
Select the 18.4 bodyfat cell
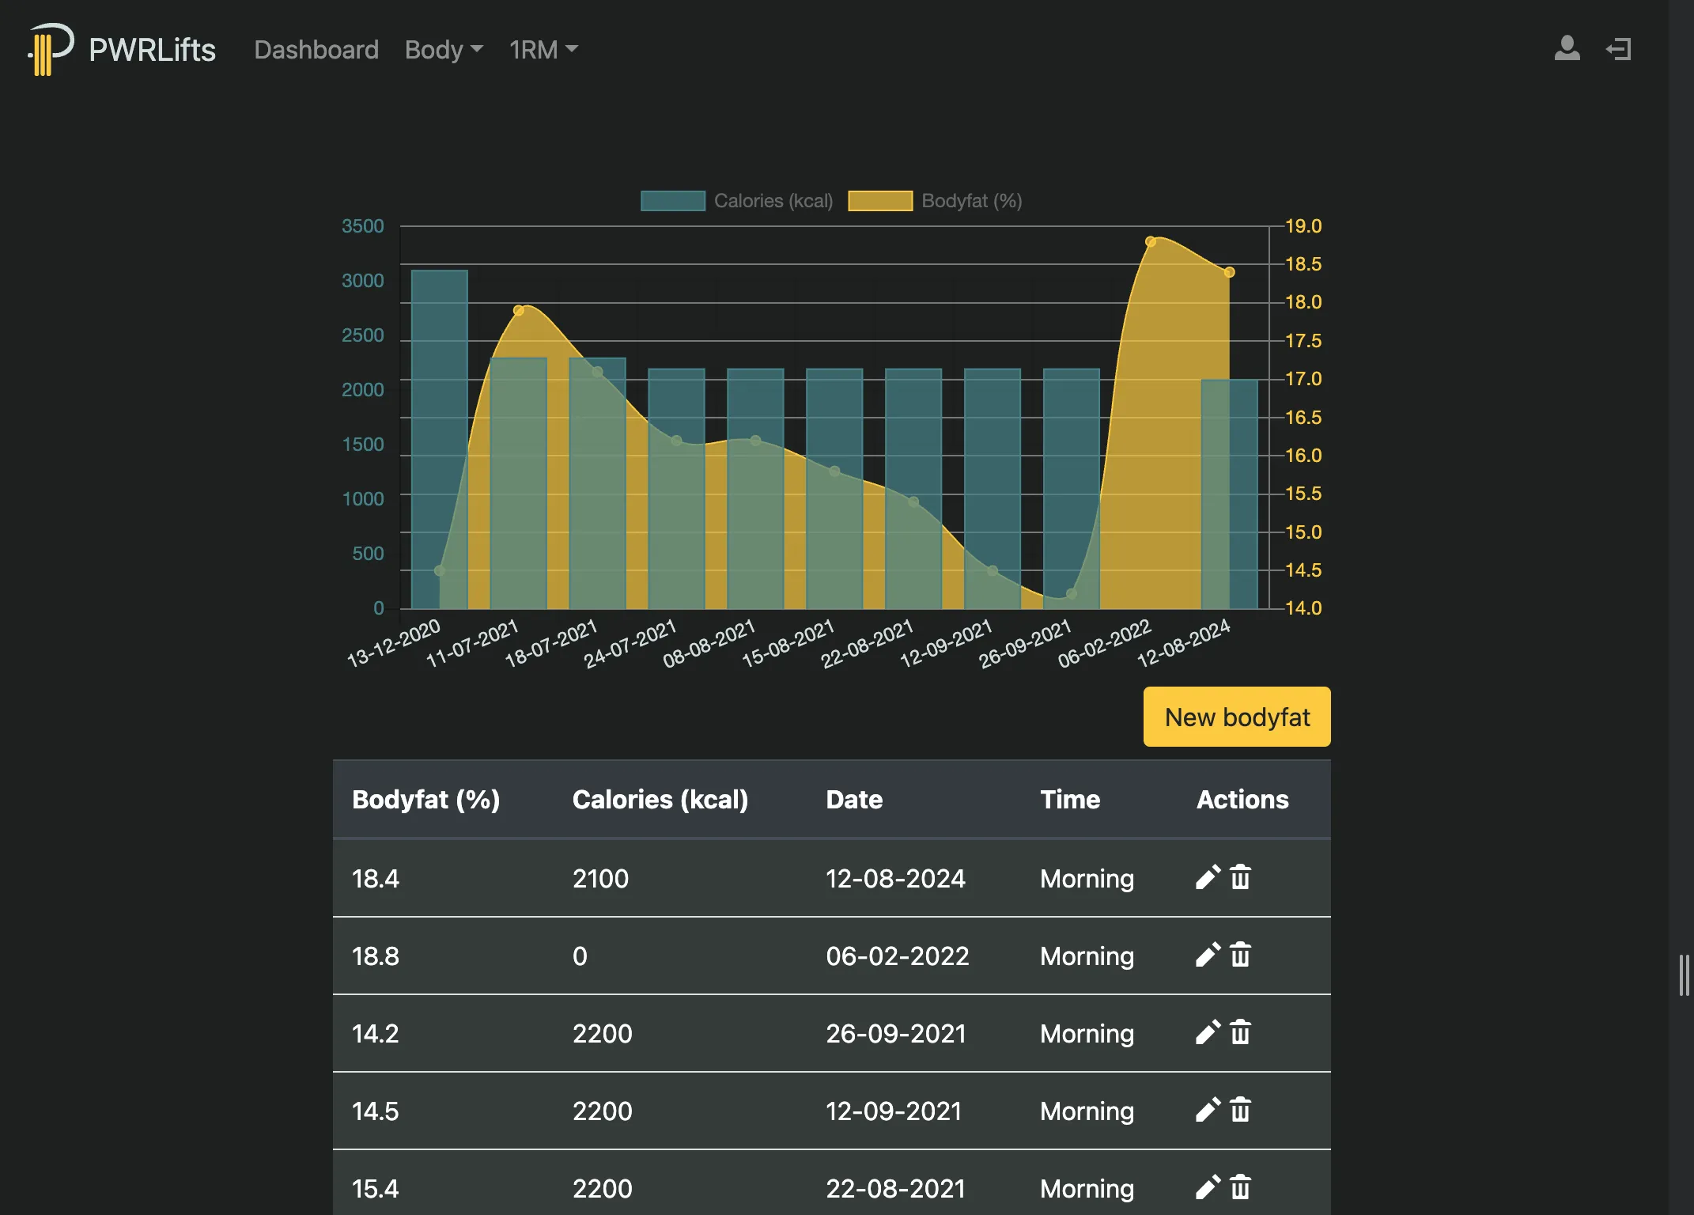(x=376, y=878)
